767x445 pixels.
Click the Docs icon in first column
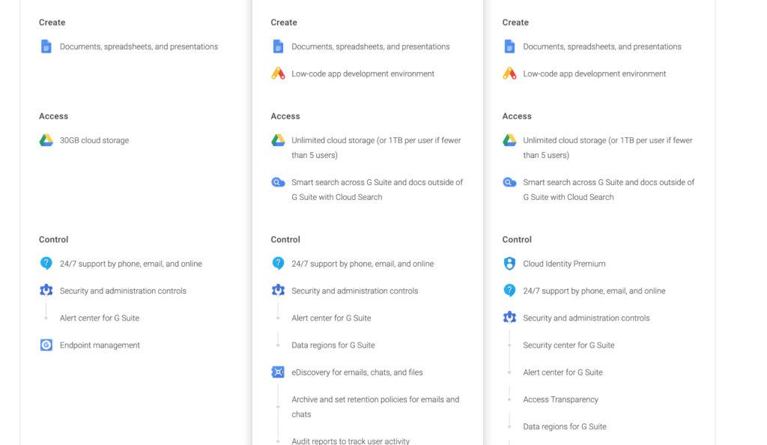tap(46, 46)
